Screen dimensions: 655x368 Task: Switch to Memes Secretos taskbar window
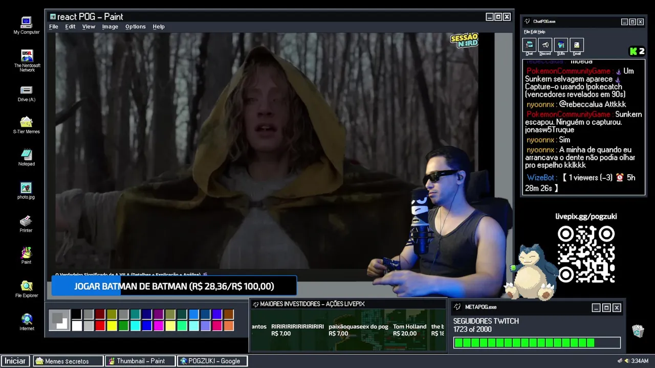coord(69,361)
